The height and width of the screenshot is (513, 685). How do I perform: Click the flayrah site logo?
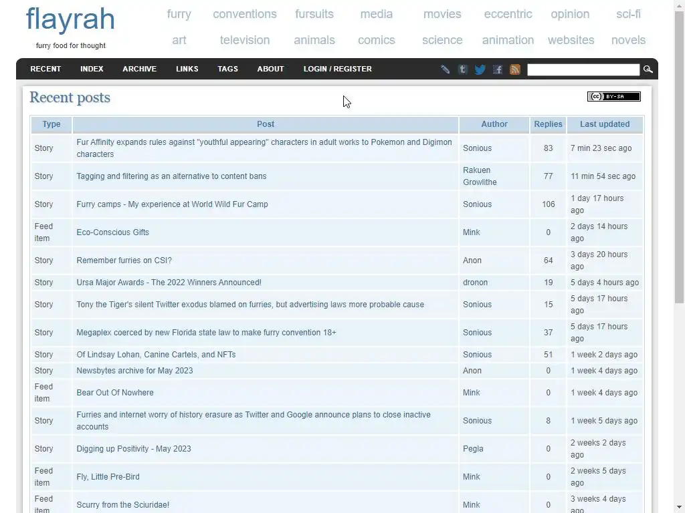click(x=70, y=19)
